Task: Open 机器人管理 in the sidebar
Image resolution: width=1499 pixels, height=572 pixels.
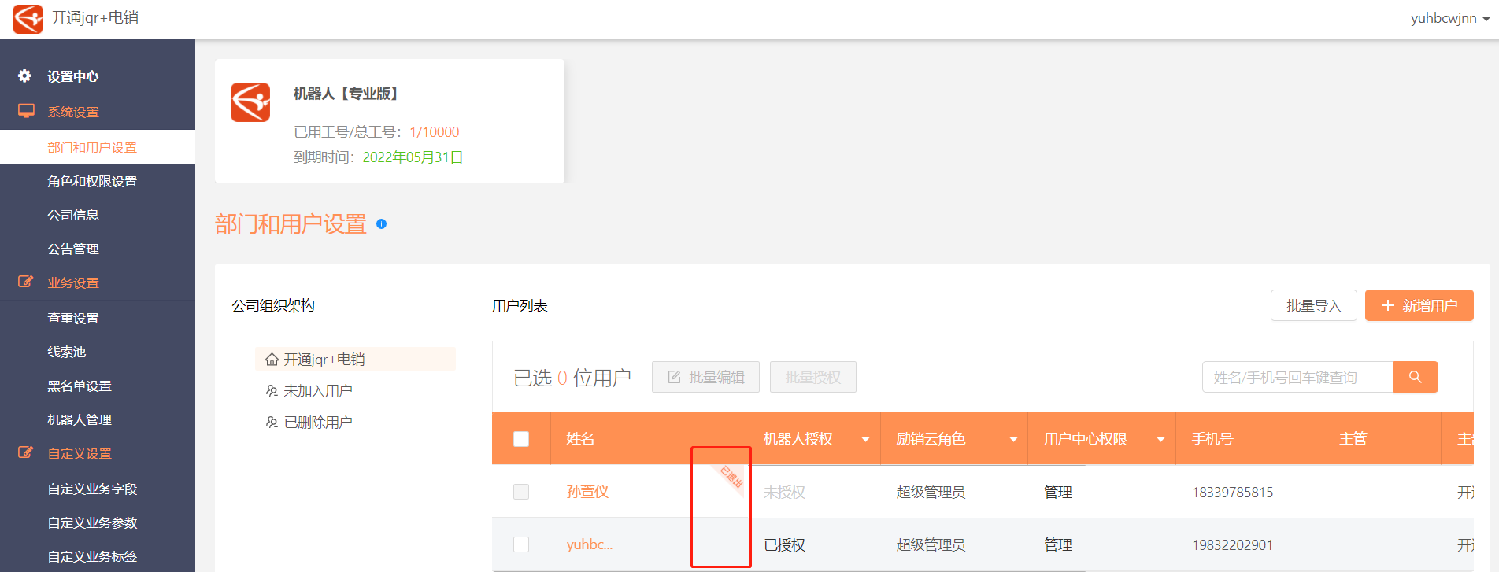Action: [98, 419]
